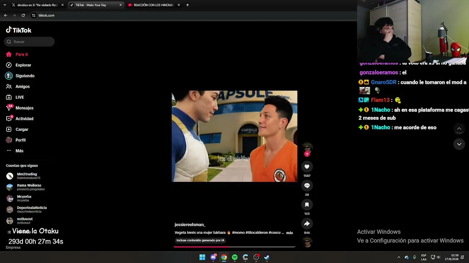The width and height of the screenshot is (469, 263).
Task: Open the creator avatar beside the video
Action: coord(307,147)
